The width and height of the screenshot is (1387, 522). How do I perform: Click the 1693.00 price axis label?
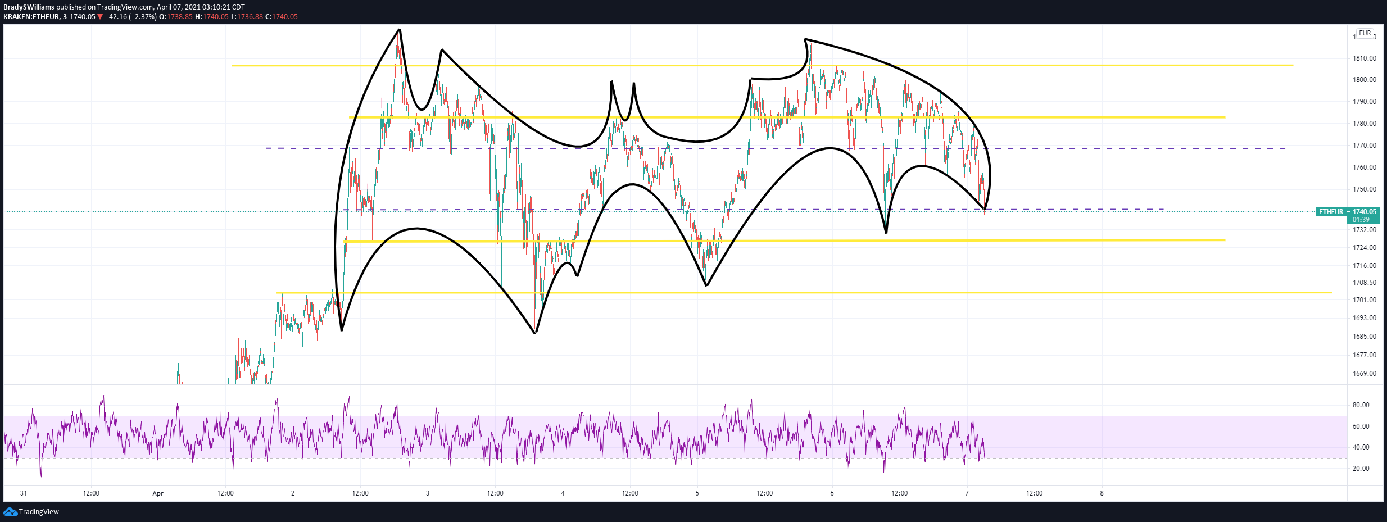(1365, 318)
